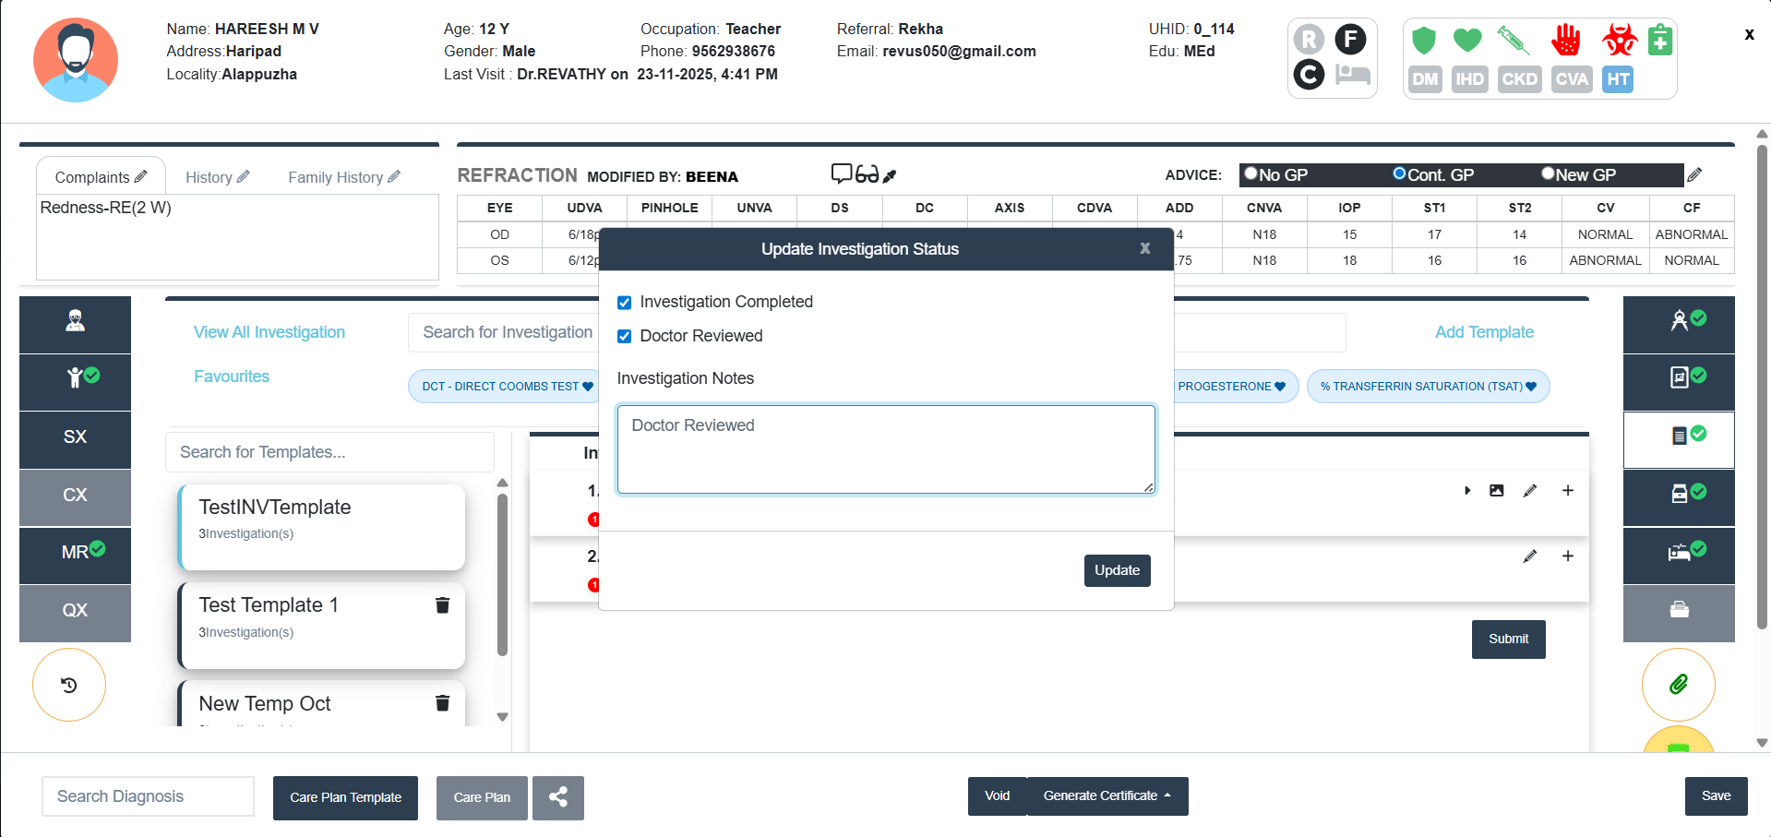Image resolution: width=1771 pixels, height=837 pixels.
Task: Uncheck Investigation Completed checkbox
Action: (x=625, y=303)
